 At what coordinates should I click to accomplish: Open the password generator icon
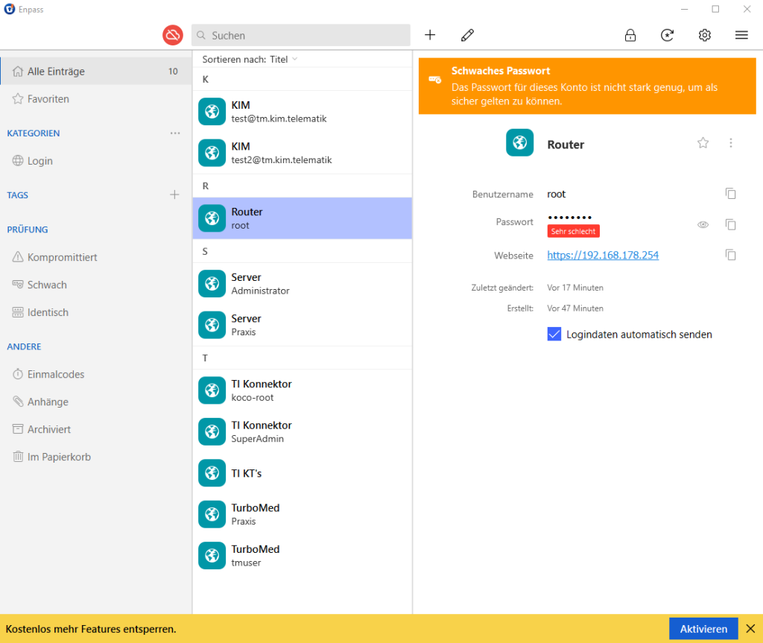668,35
